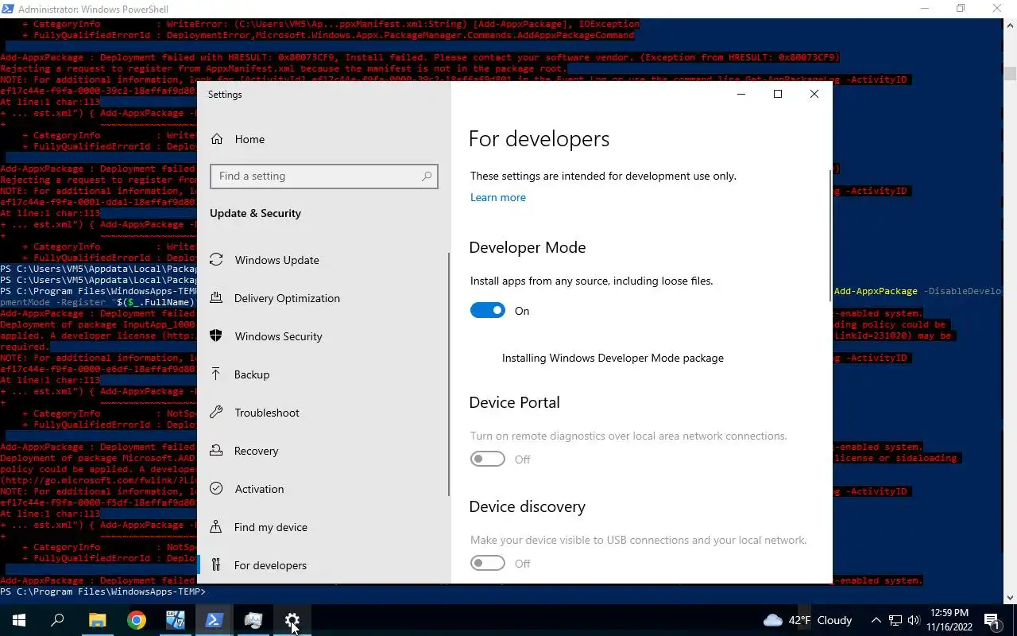Open the Settings gear taskbar icon
This screenshot has width=1017, height=636.
[292, 620]
